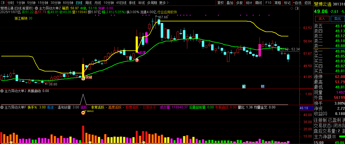Expand the 主力异动大单2 indicator dropdown
This screenshot has height=144, width=345.
point(2,91)
